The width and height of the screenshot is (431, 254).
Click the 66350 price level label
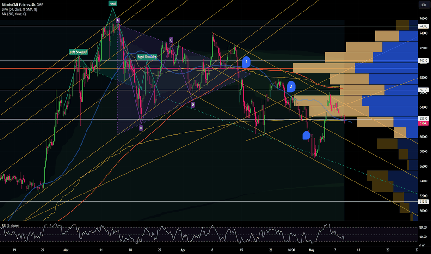tap(423, 90)
